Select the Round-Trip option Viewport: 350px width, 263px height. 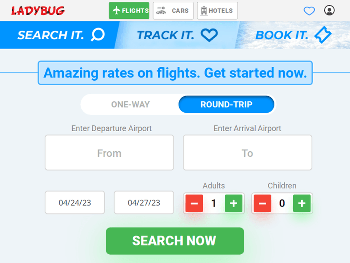[226, 104]
